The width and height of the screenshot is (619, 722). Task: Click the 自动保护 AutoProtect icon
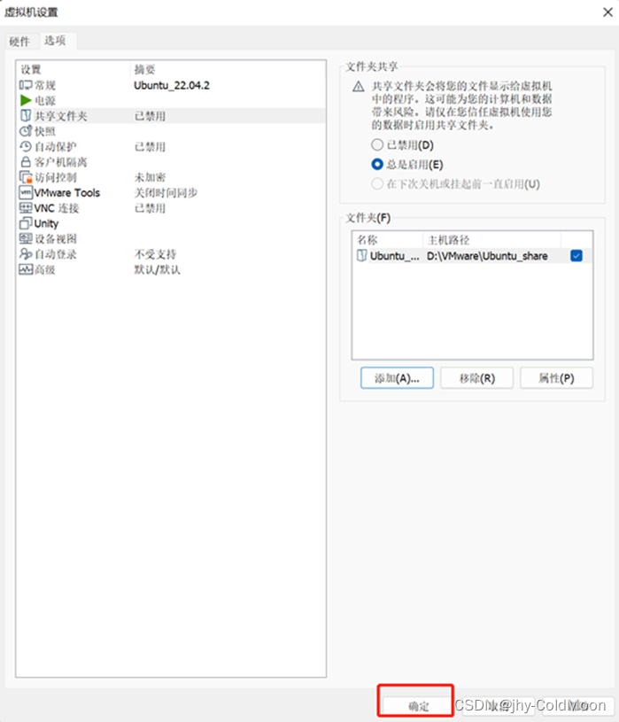click(x=26, y=146)
